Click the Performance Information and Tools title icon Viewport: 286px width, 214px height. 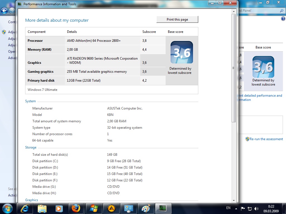(20, 4)
